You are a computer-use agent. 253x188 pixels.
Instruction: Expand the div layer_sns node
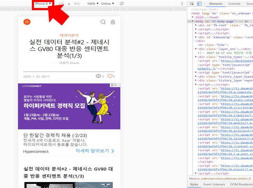click(196, 49)
